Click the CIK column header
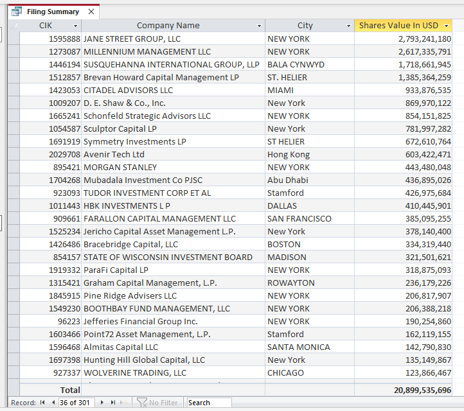Image resolution: width=464 pixels, height=411 pixels. pos(46,26)
